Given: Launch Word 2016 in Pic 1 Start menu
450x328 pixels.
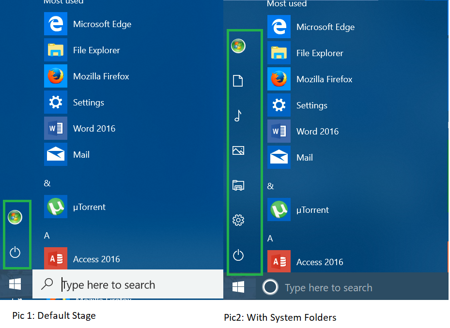Looking at the screenshot, I should tap(80, 128).
